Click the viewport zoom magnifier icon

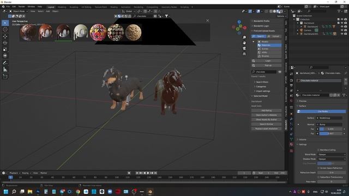click(244, 38)
